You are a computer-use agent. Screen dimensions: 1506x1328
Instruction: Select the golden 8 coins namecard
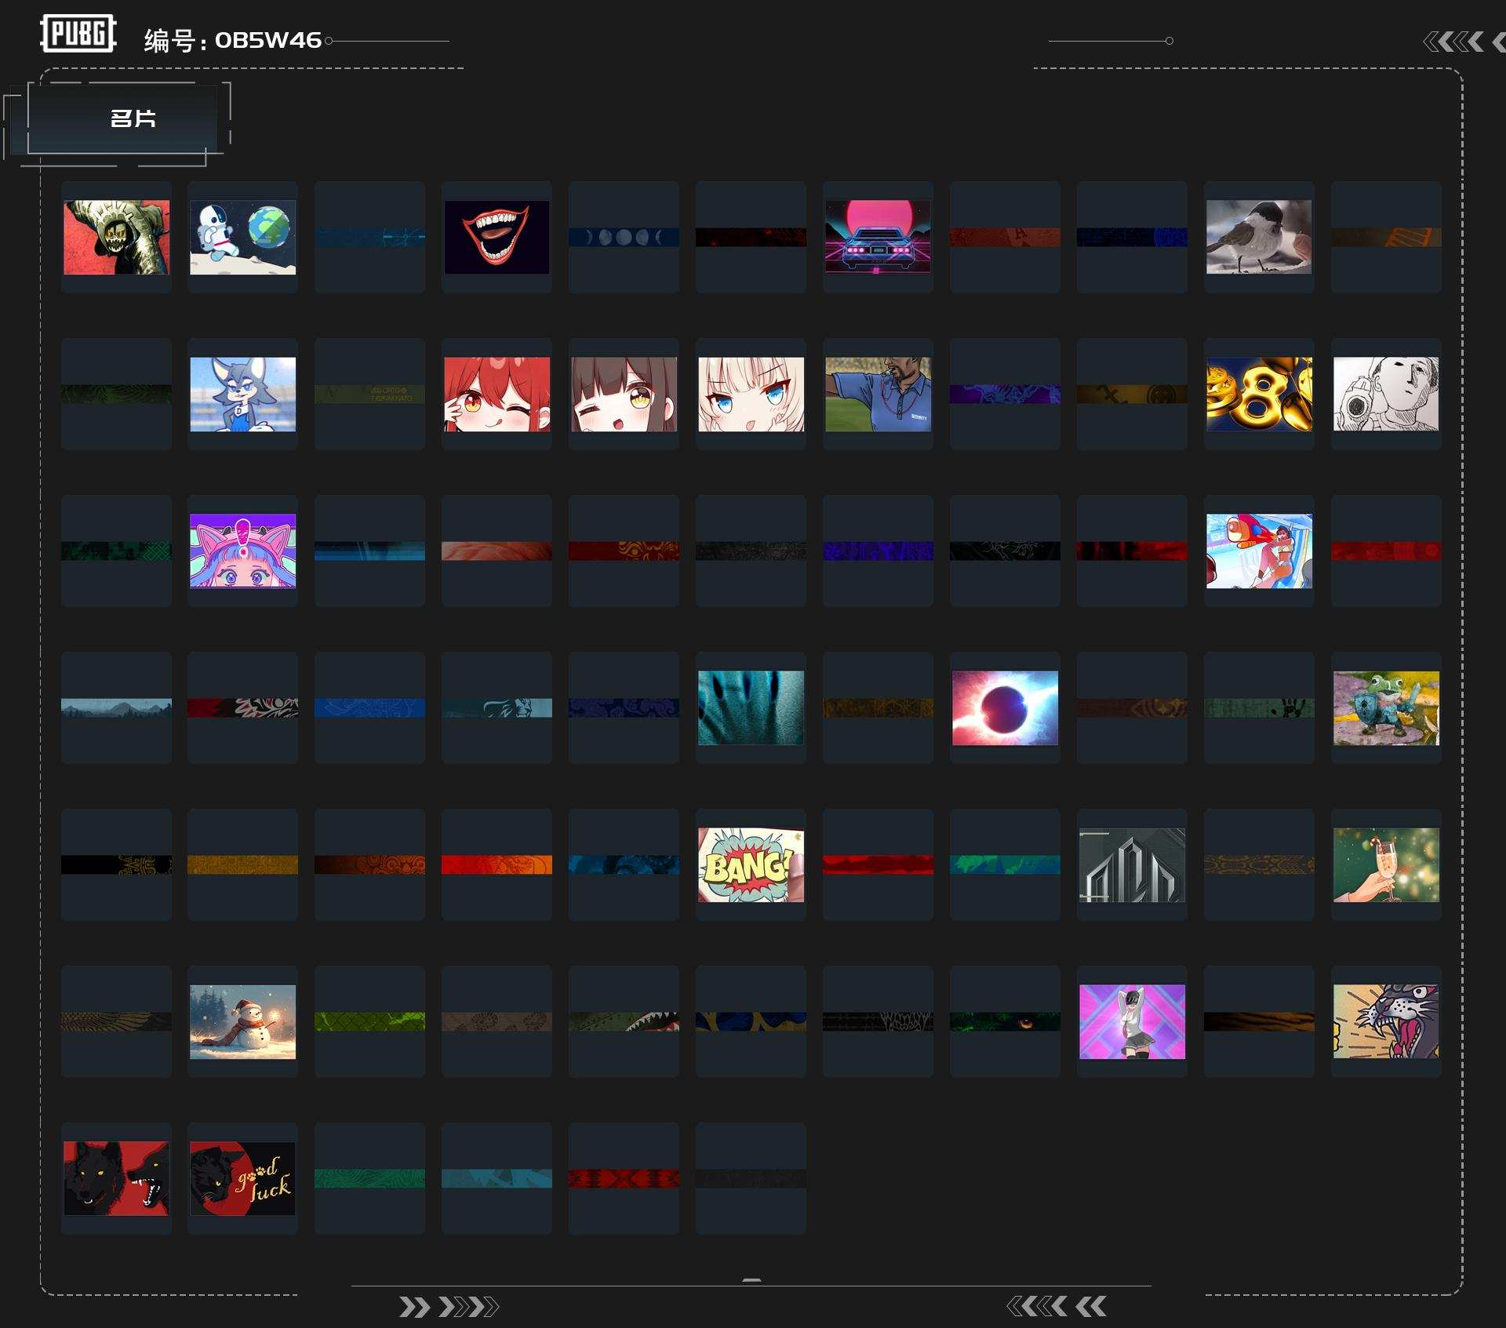point(1259,394)
